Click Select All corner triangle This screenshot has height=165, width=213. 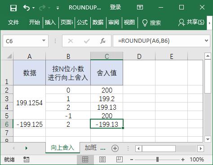click(x=9, y=56)
